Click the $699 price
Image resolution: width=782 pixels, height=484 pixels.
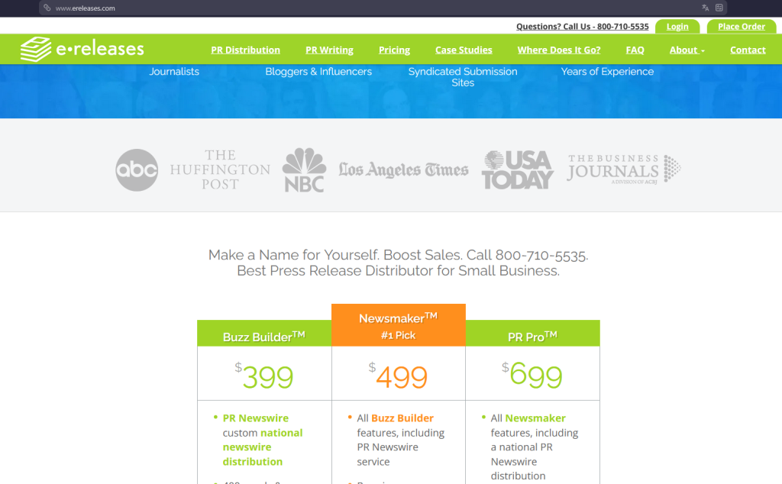click(x=532, y=374)
